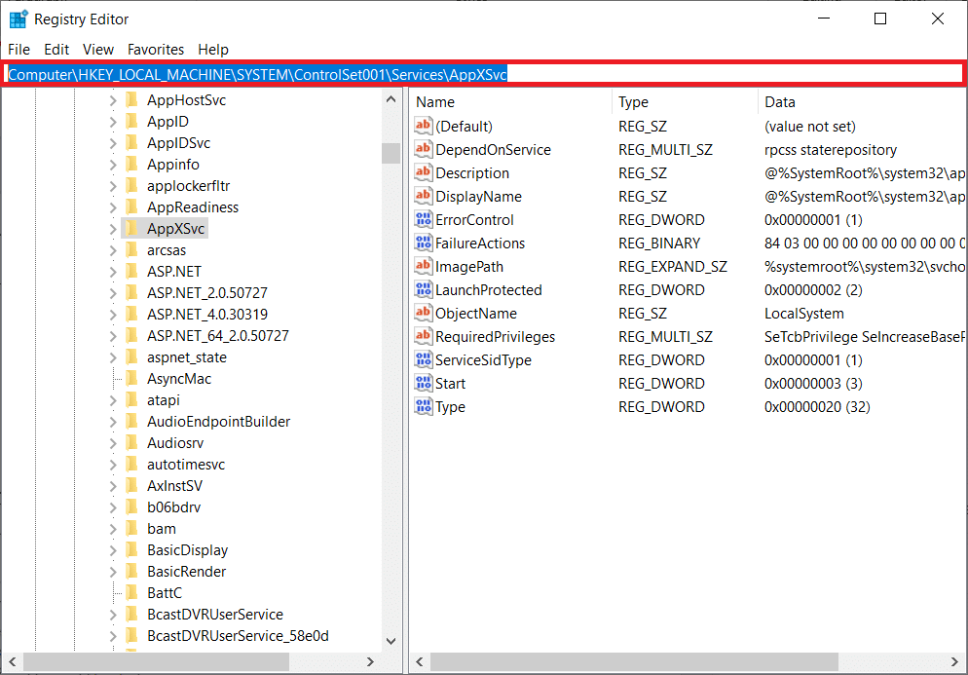Screen dimensions: 968x675
Task: Select the ASP.NET_2.0.50727 key
Action: click(207, 293)
